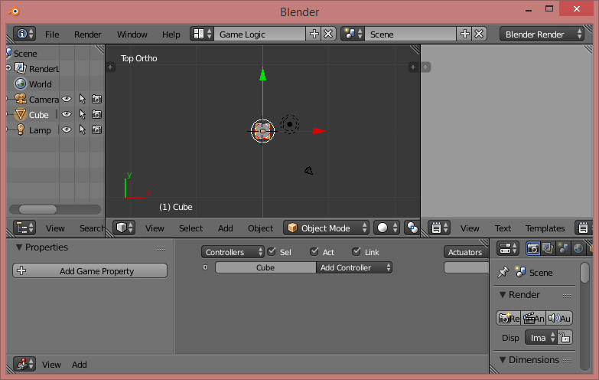Add a new screen layout with plus
Viewport: 599px width, 380px height.
click(314, 34)
